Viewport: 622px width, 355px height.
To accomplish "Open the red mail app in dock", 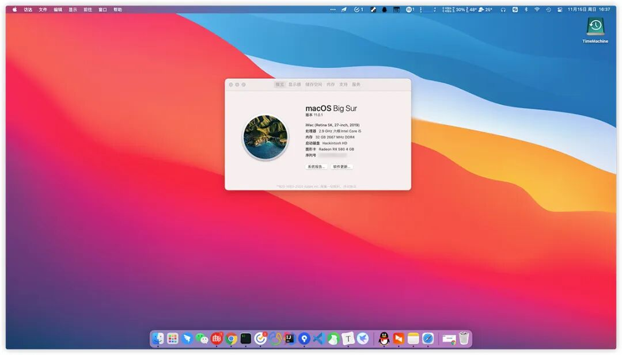I will point(217,339).
